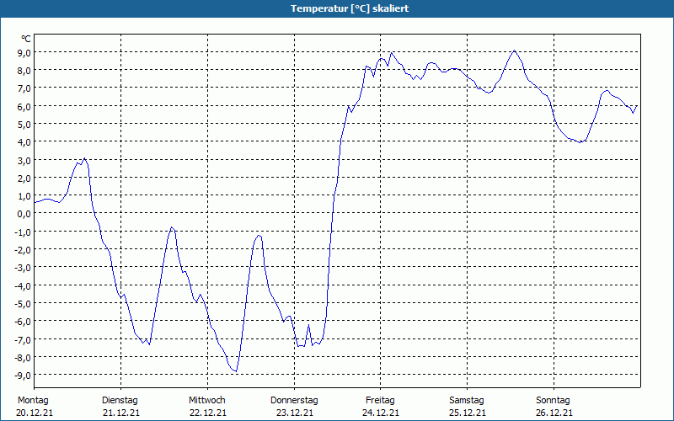The image size is (674, 421).
Task: Click the small spike on Donnerstag near -6
Action: click(x=308, y=325)
